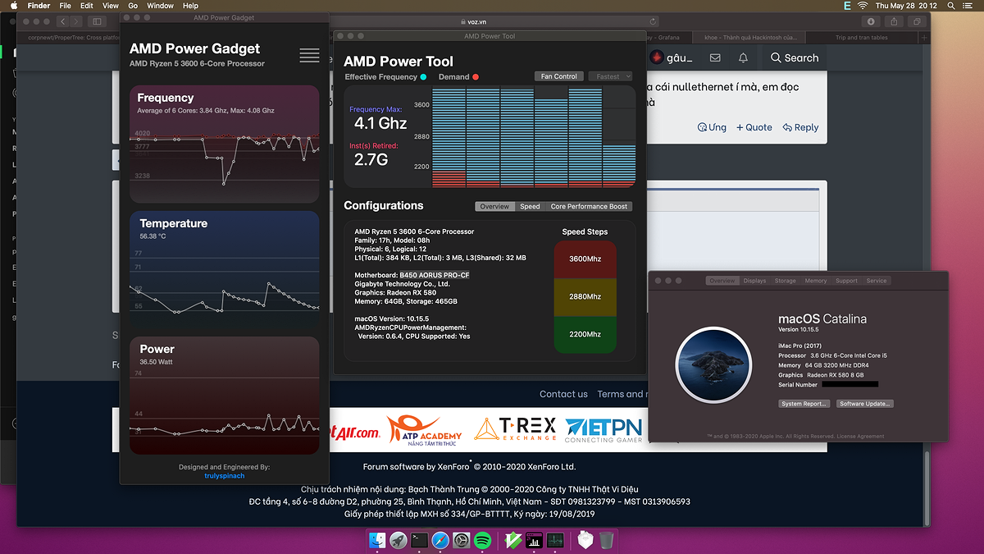Select the Overview segment under Configurations
984x554 pixels.
pyautogui.click(x=494, y=206)
